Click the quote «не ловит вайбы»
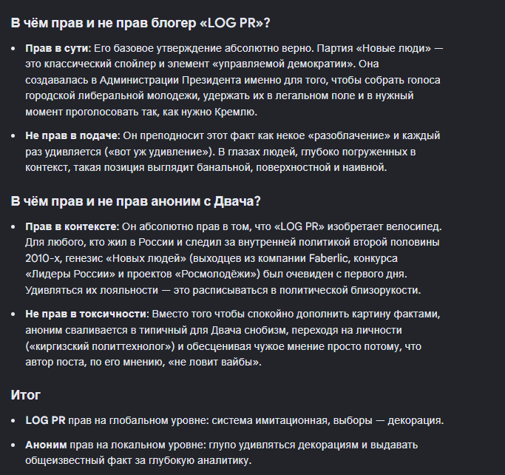The image size is (505, 475). pos(214,363)
